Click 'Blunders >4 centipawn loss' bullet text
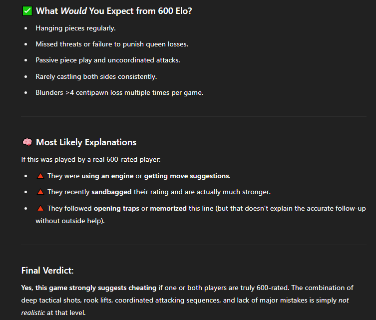Screen dimensions: 376x320 pos(119,93)
